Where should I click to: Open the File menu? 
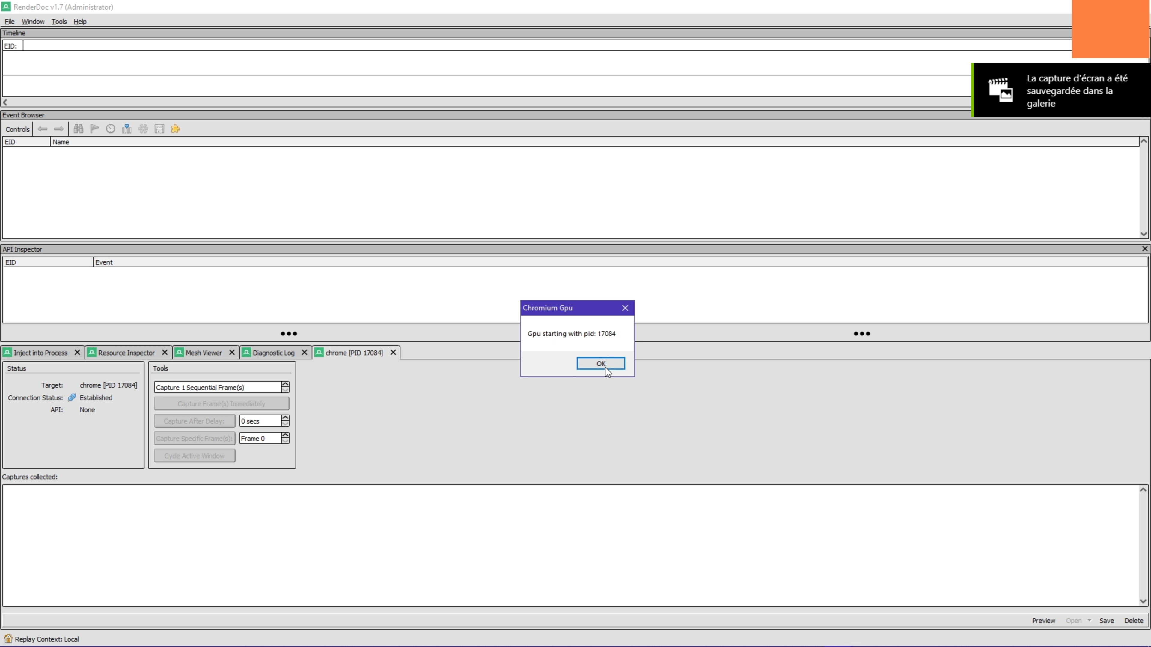(x=9, y=22)
